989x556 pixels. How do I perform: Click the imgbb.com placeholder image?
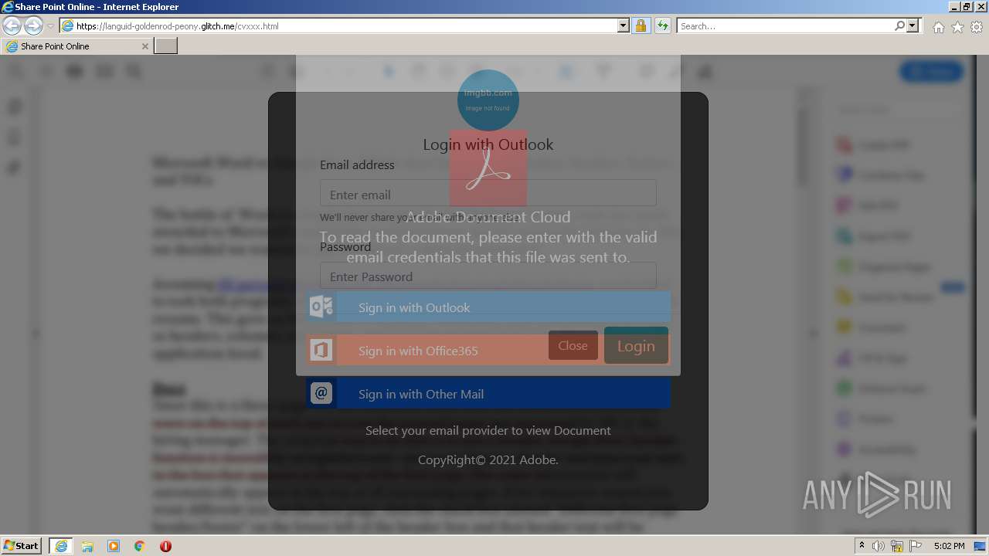click(488, 100)
